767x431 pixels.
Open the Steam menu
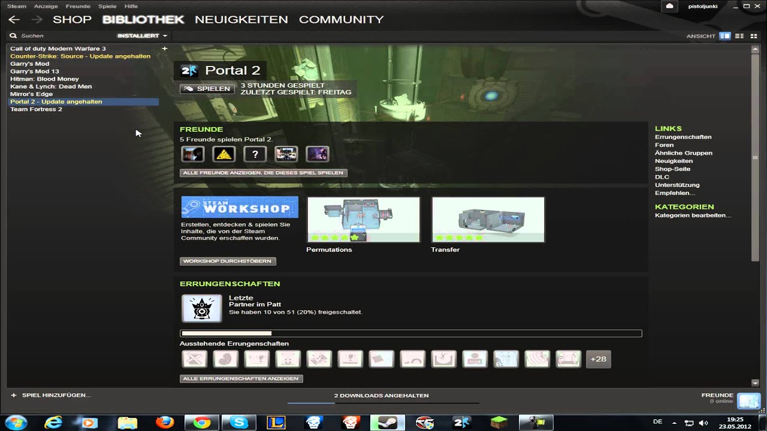click(17, 6)
